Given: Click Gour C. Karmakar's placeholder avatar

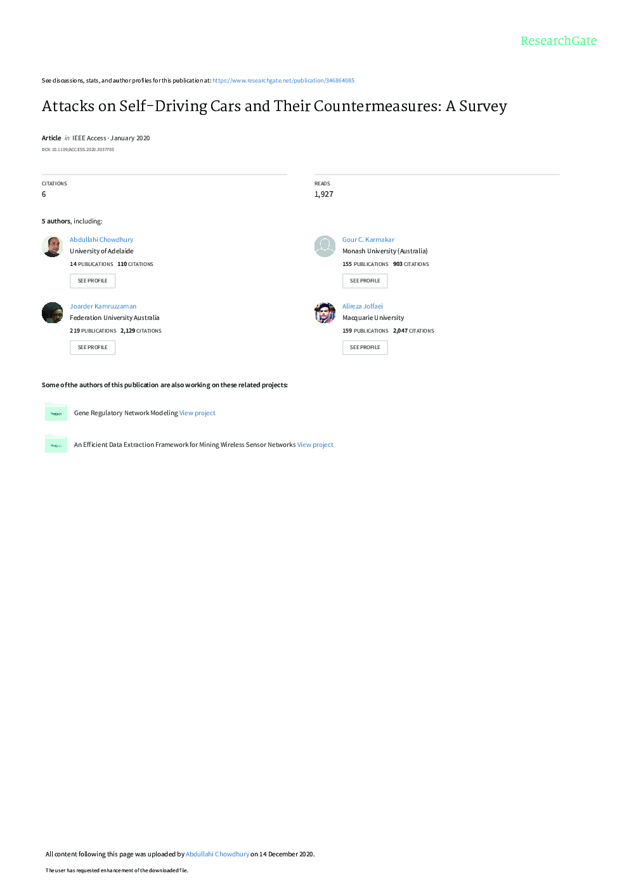Looking at the screenshot, I should 325,246.
